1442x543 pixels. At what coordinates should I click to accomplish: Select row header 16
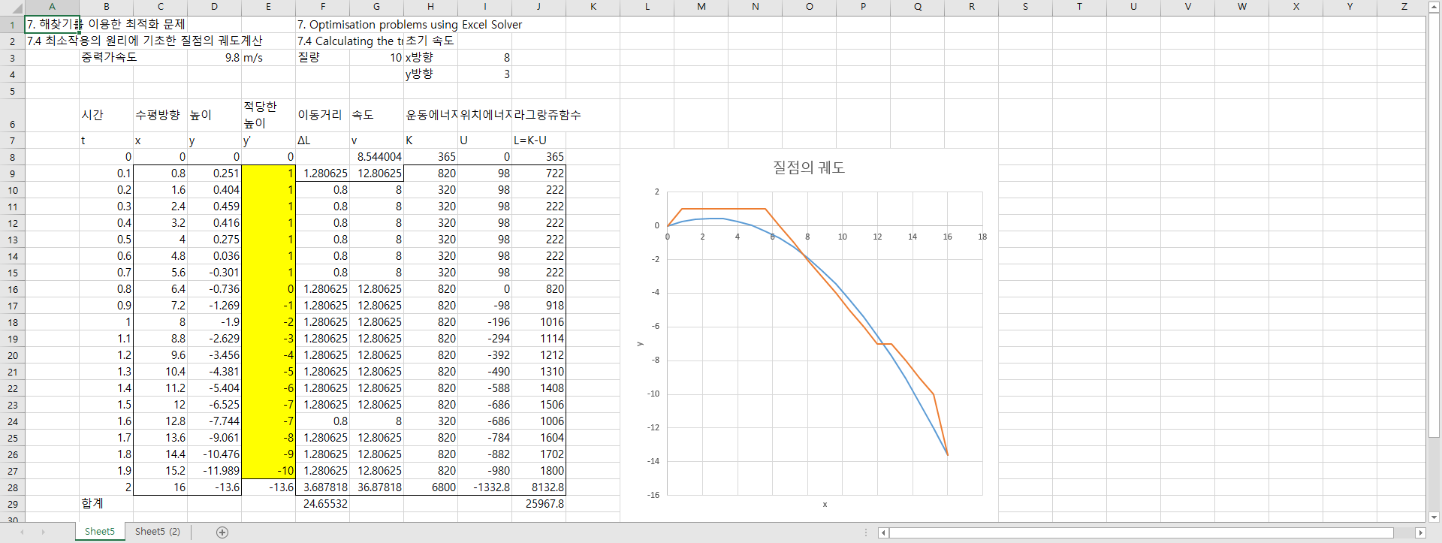12,289
